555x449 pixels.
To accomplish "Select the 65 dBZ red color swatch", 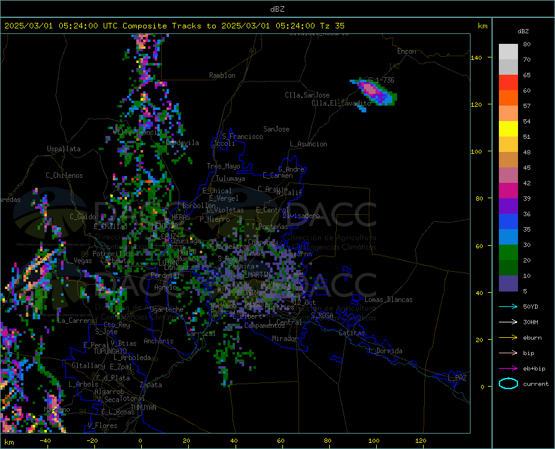I will pos(508,83).
